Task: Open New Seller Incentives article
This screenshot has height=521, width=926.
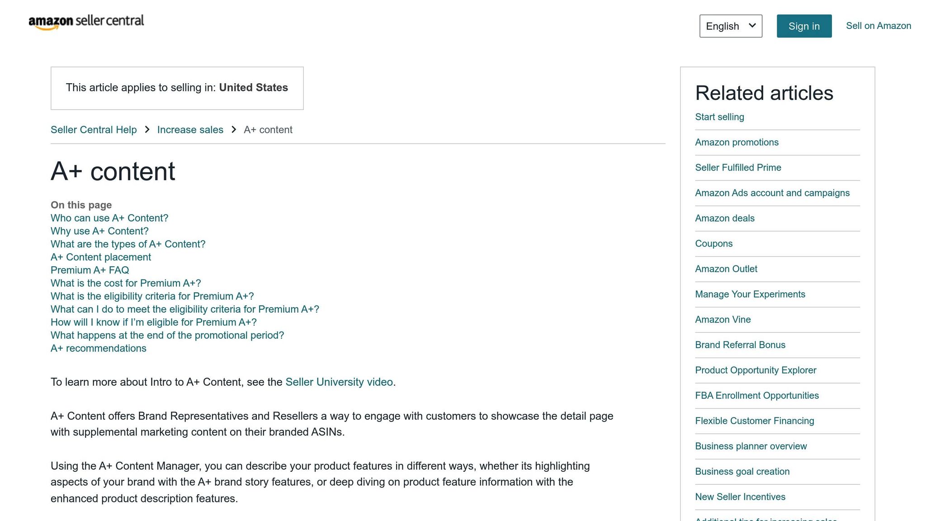Action: click(x=740, y=497)
